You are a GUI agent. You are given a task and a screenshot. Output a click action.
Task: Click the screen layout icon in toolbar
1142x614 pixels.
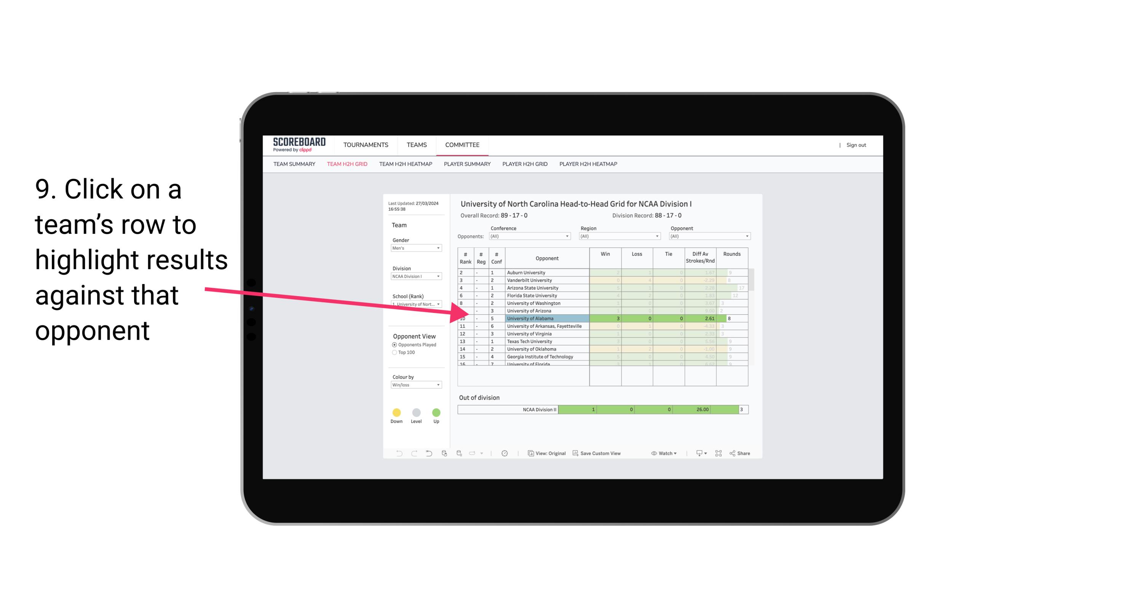point(719,454)
